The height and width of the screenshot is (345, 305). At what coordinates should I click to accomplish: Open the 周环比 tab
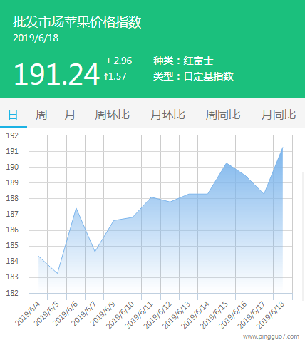click(112, 115)
